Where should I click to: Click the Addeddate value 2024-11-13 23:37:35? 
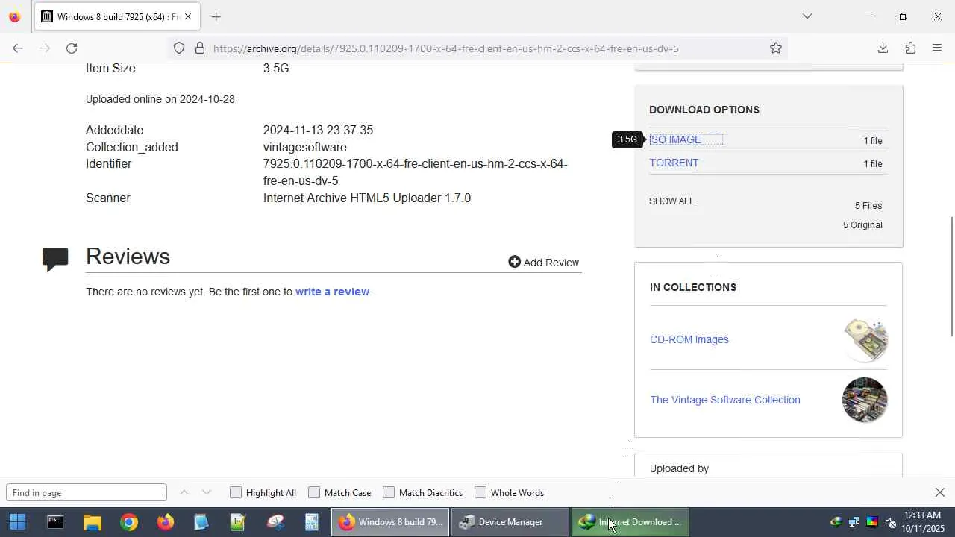[x=318, y=130]
